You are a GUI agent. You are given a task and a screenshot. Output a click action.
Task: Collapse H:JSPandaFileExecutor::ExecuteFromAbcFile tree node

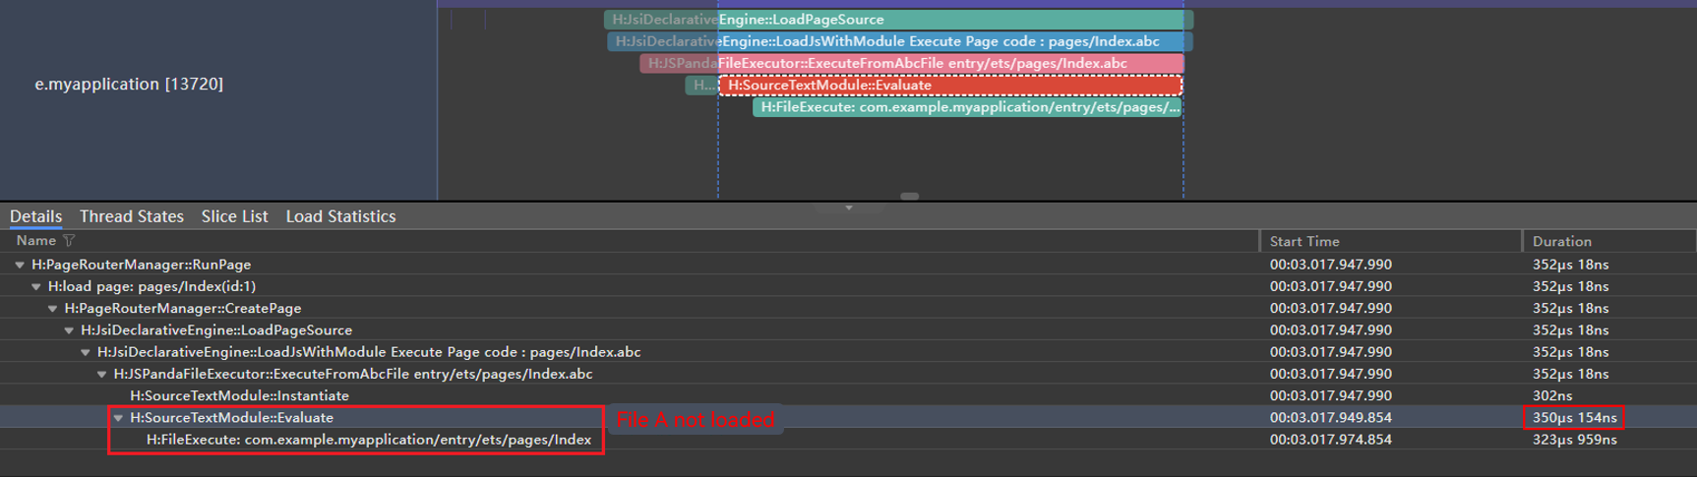coord(102,375)
